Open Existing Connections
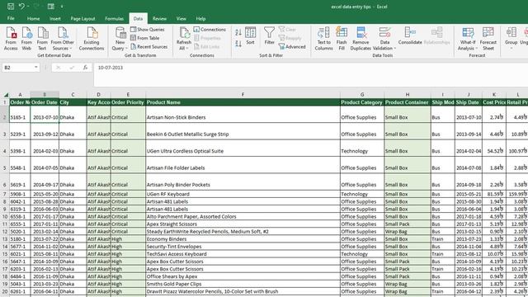 92,39
